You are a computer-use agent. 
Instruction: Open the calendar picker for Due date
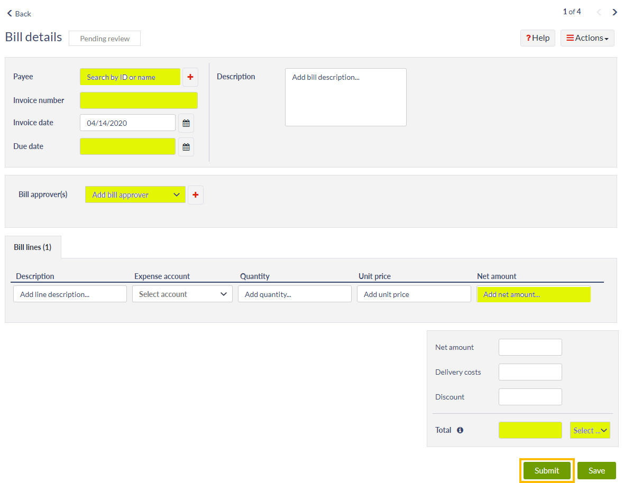[186, 147]
